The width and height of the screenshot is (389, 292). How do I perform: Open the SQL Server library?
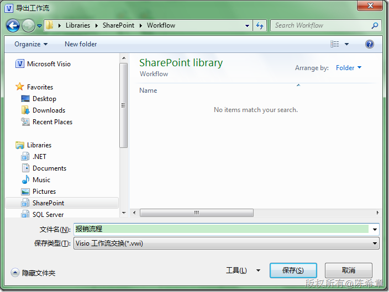coord(48,215)
